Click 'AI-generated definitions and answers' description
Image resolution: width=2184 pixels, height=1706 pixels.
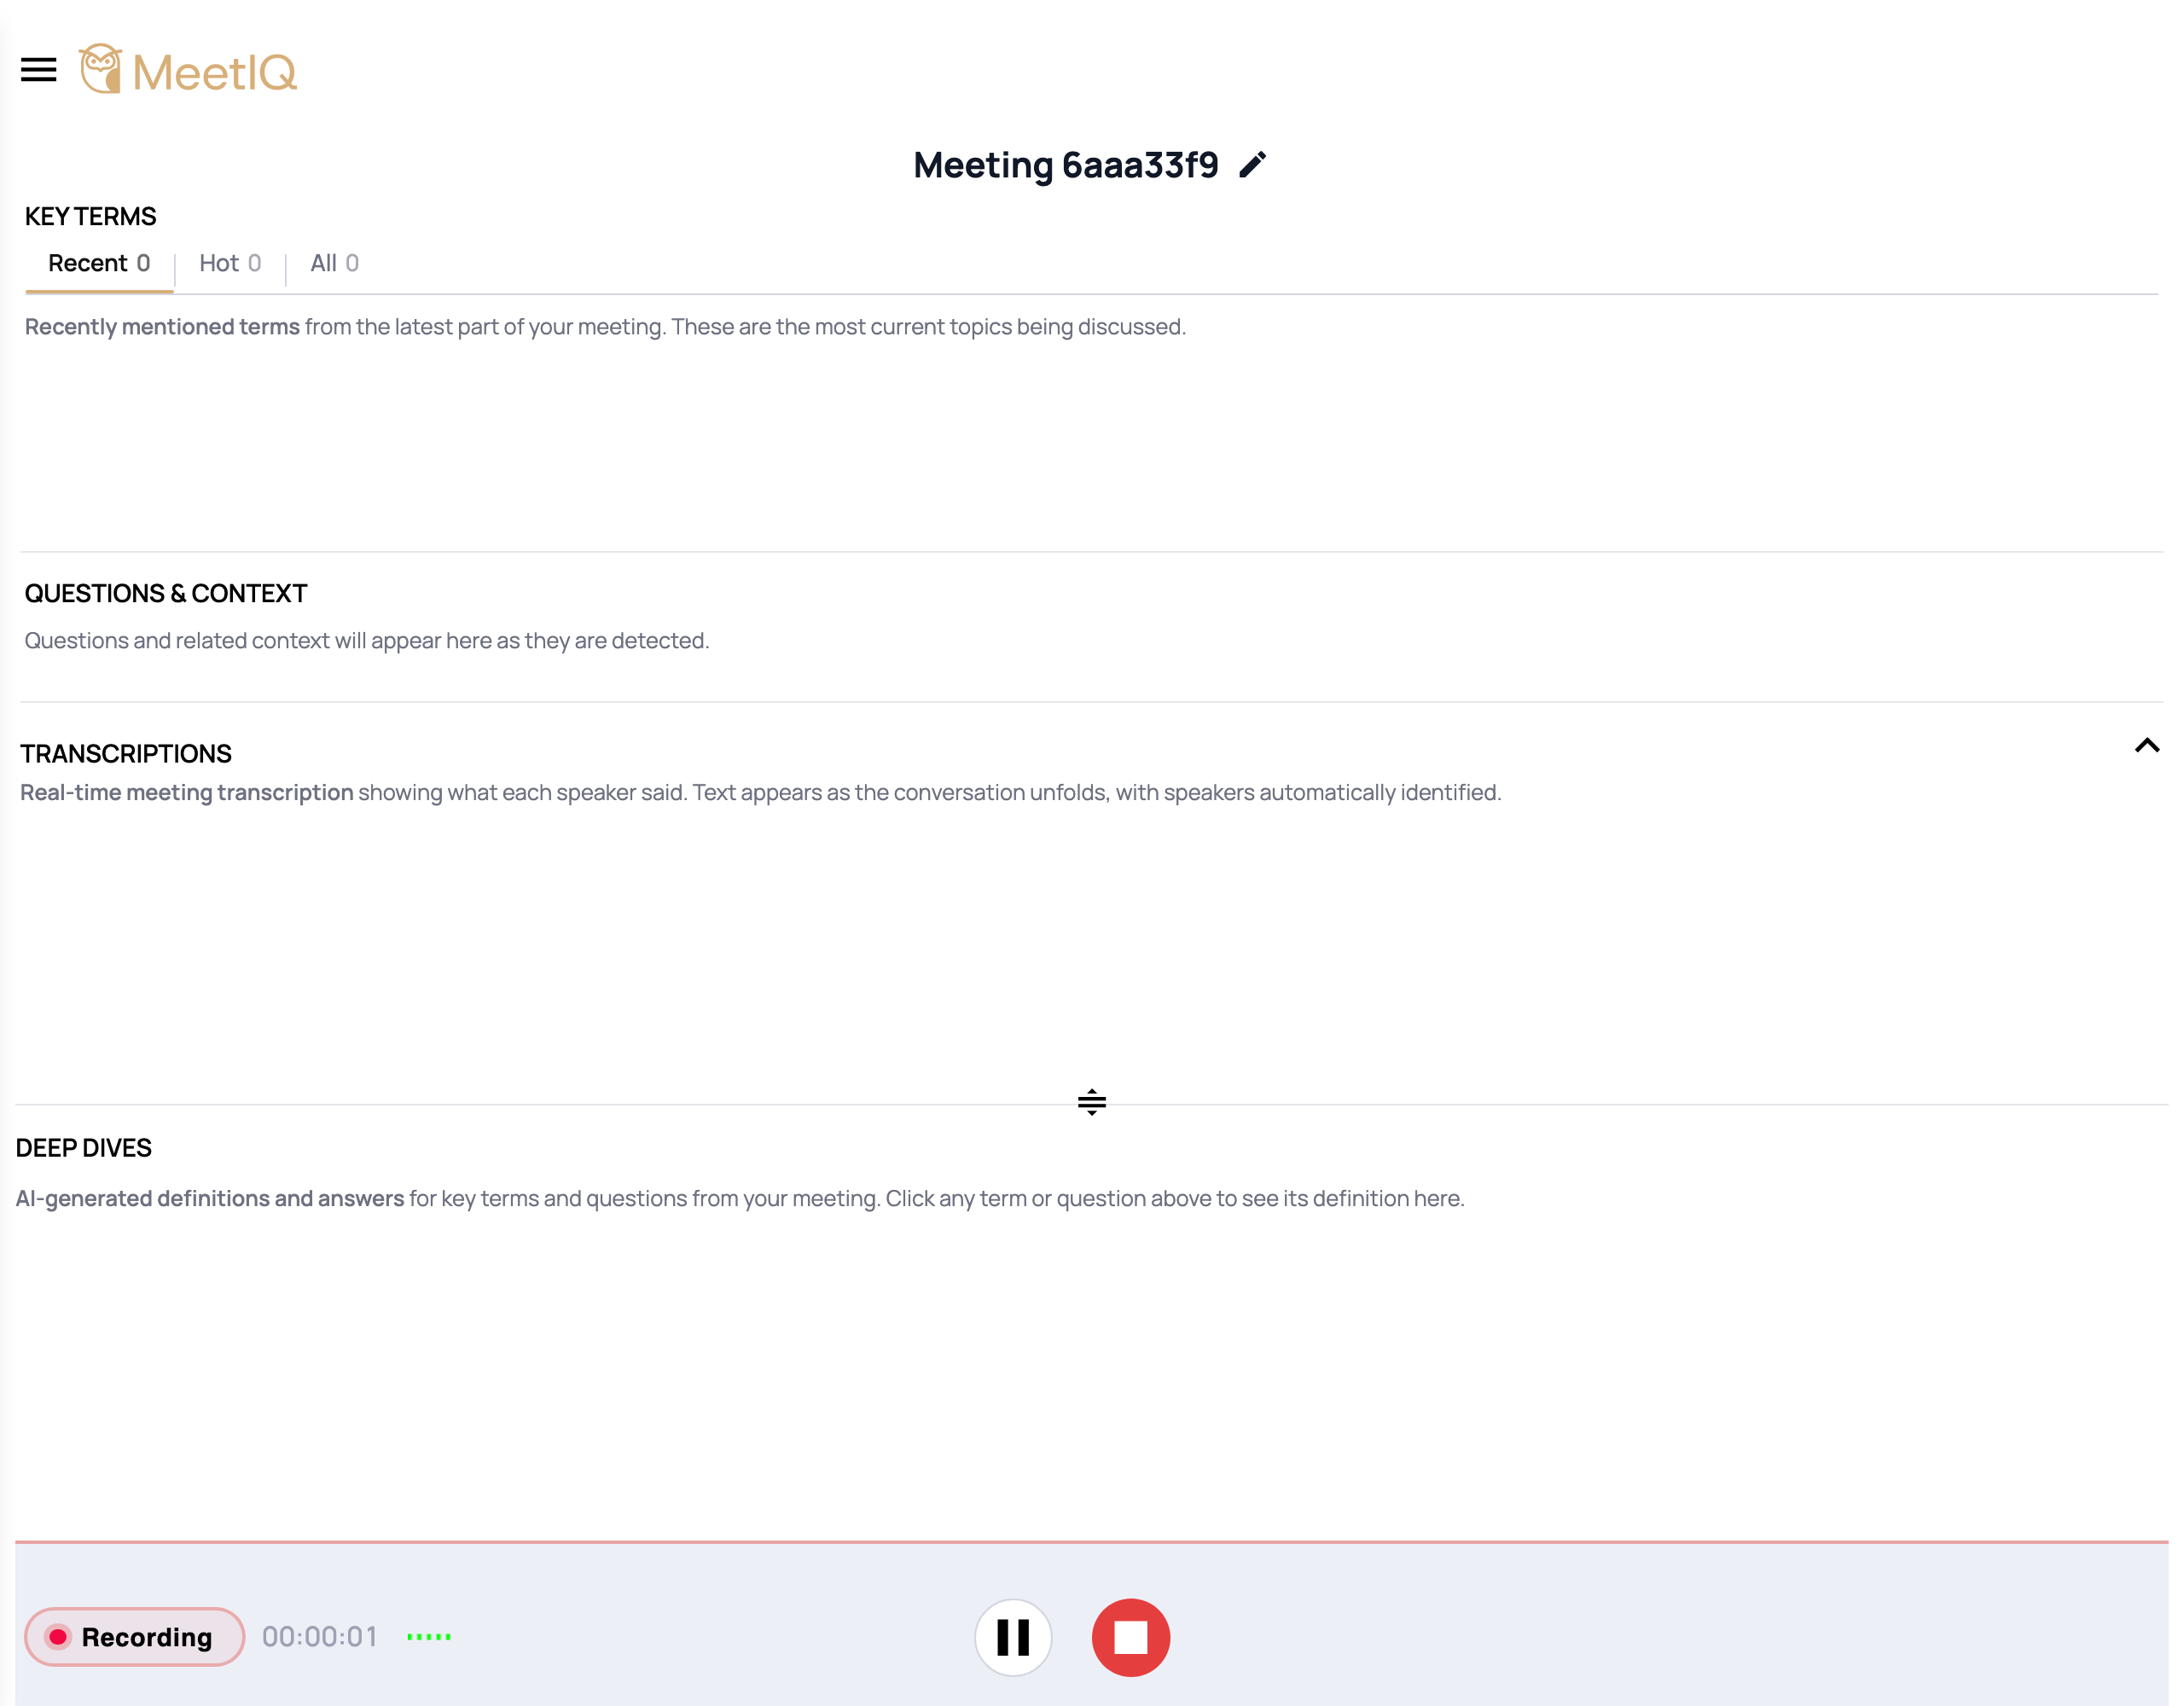tap(740, 1198)
